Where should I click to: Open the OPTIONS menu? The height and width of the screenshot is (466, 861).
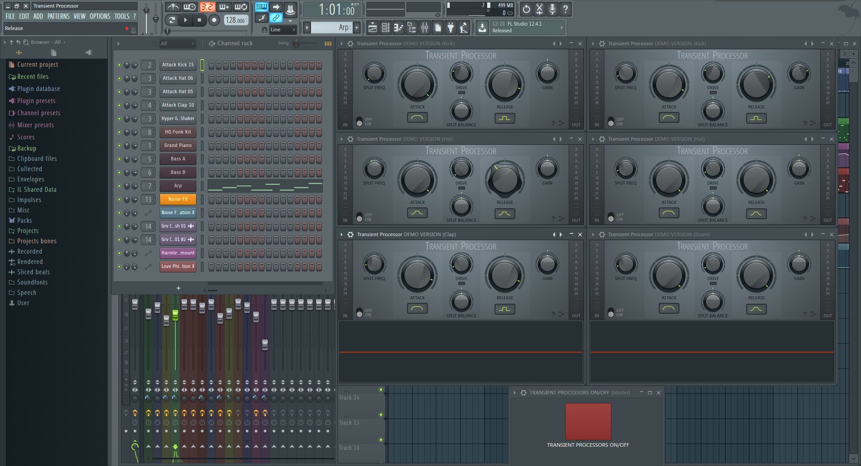tap(100, 16)
